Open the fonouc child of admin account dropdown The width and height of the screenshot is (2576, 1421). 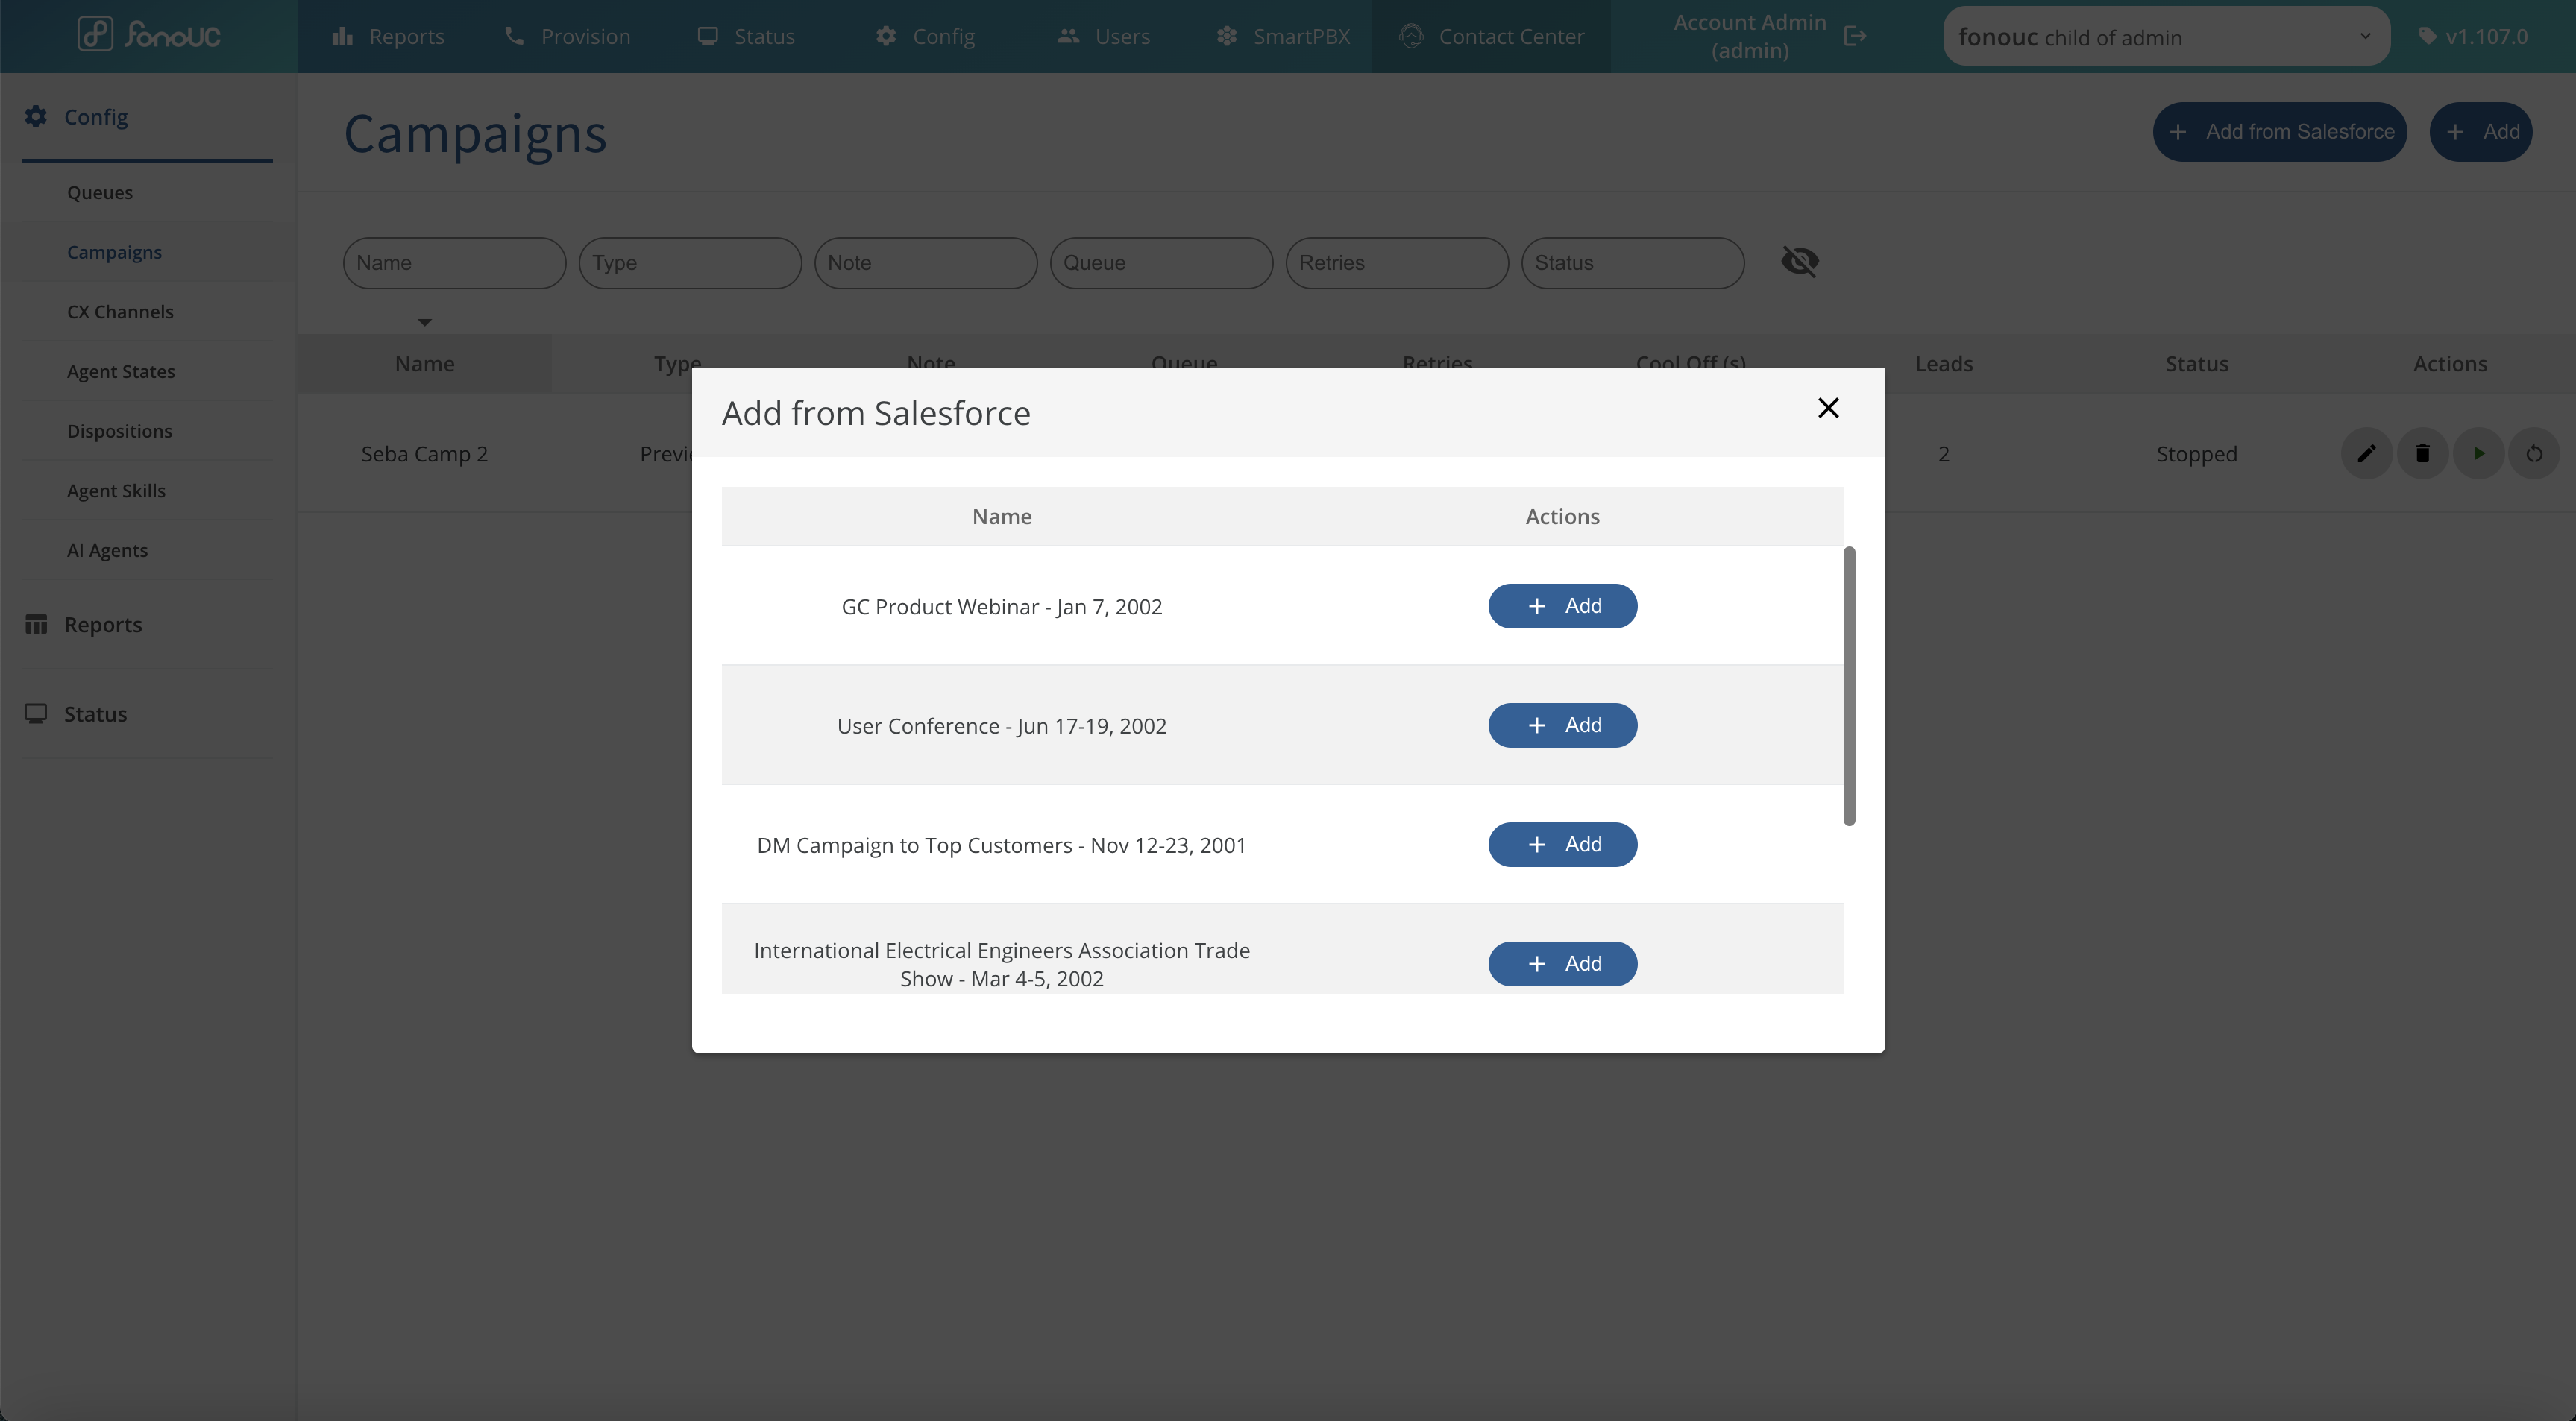click(2166, 37)
